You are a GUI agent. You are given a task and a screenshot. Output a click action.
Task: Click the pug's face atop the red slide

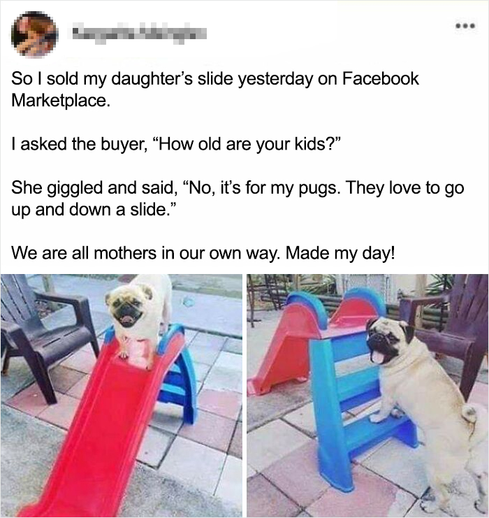coord(129,305)
